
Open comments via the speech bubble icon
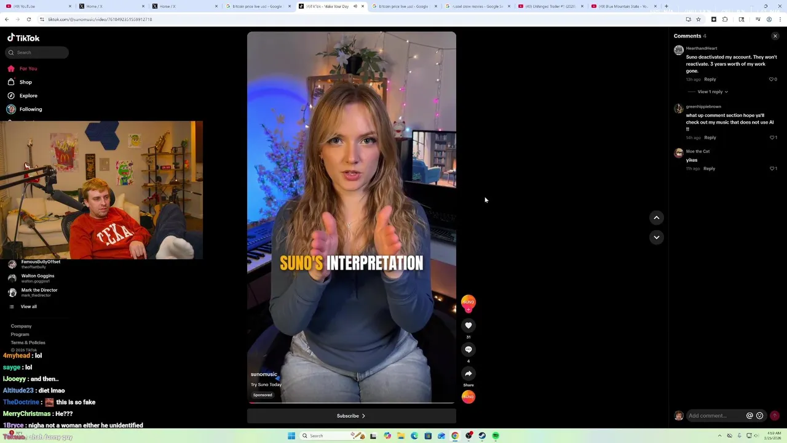click(x=469, y=349)
